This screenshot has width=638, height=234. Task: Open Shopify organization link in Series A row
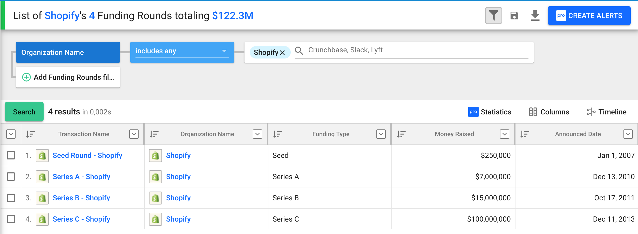tap(178, 177)
